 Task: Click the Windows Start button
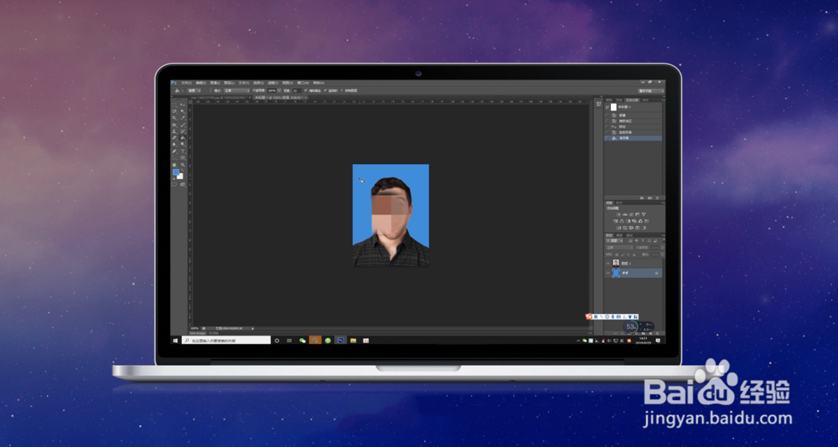point(175,340)
